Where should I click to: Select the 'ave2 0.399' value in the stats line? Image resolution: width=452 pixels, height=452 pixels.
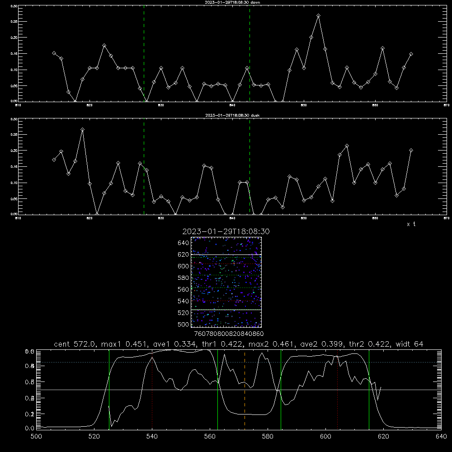tap(321, 344)
